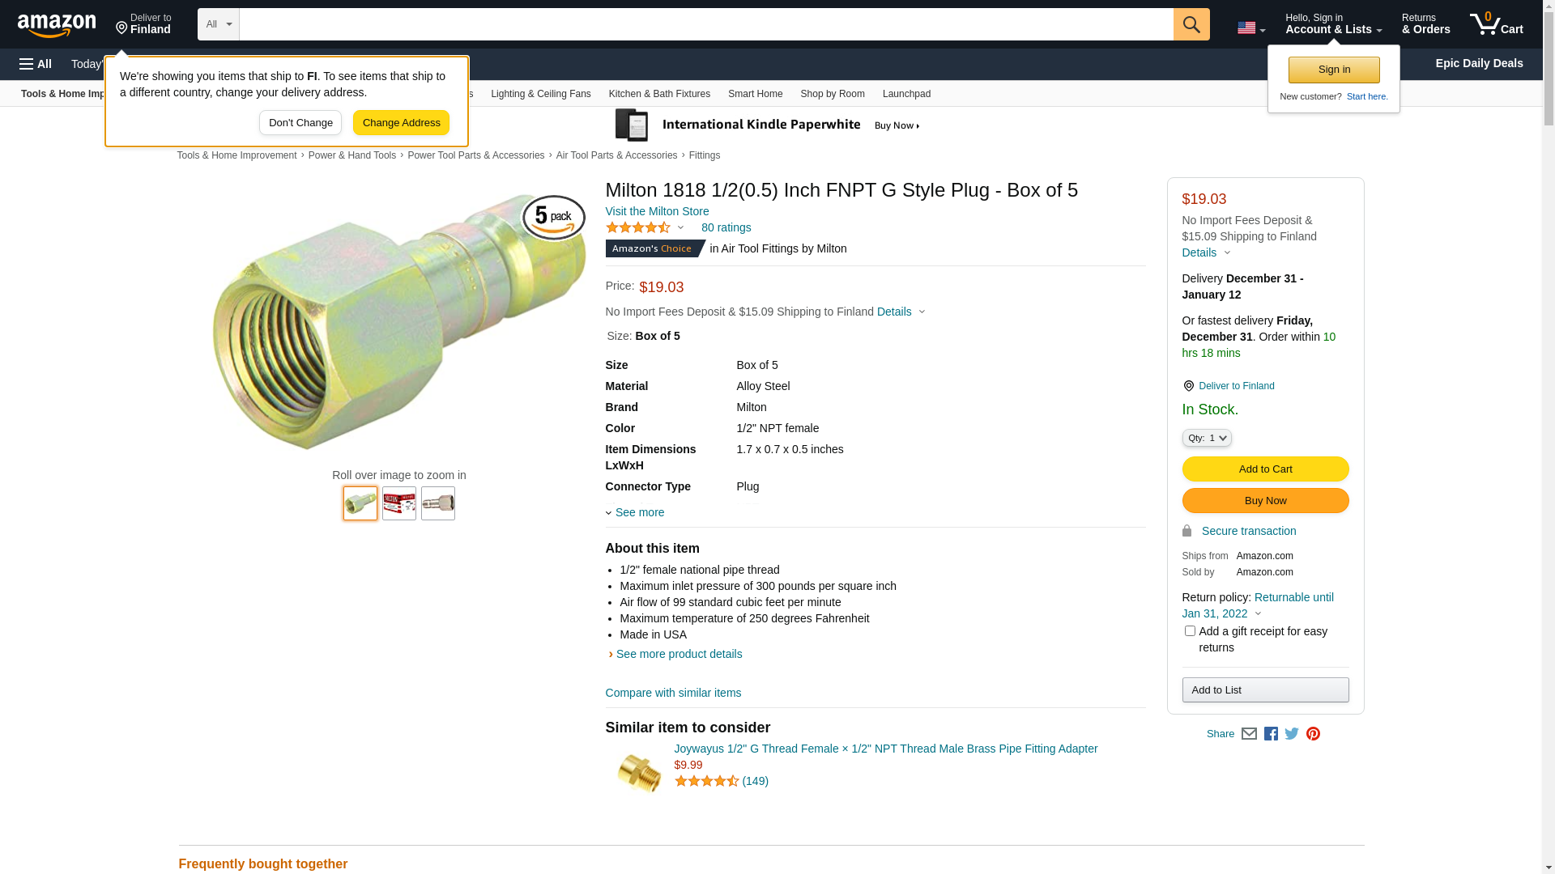Enable gift receipt for easy returns

click(1190, 631)
